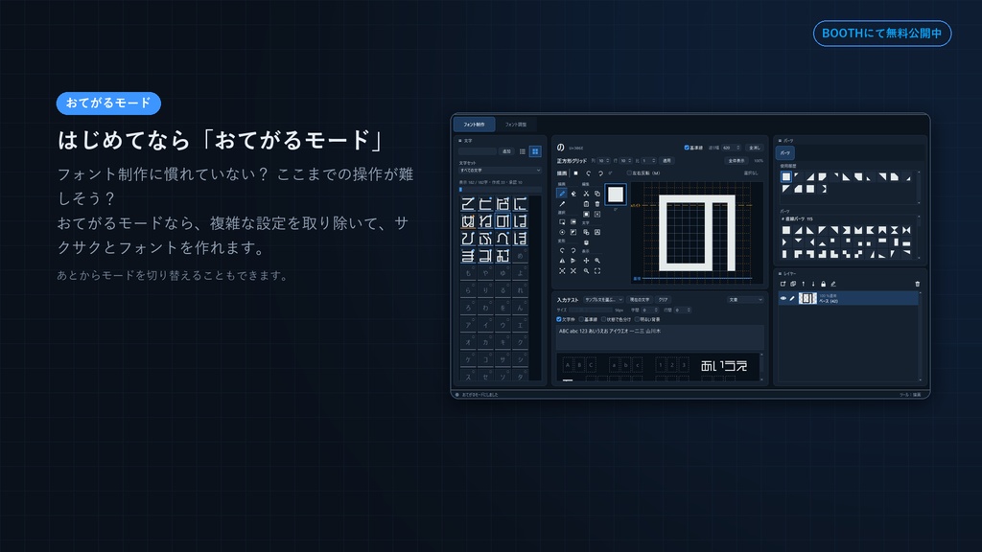Click the clear-all button at top right of editor
The image size is (982, 552).
tap(755, 148)
